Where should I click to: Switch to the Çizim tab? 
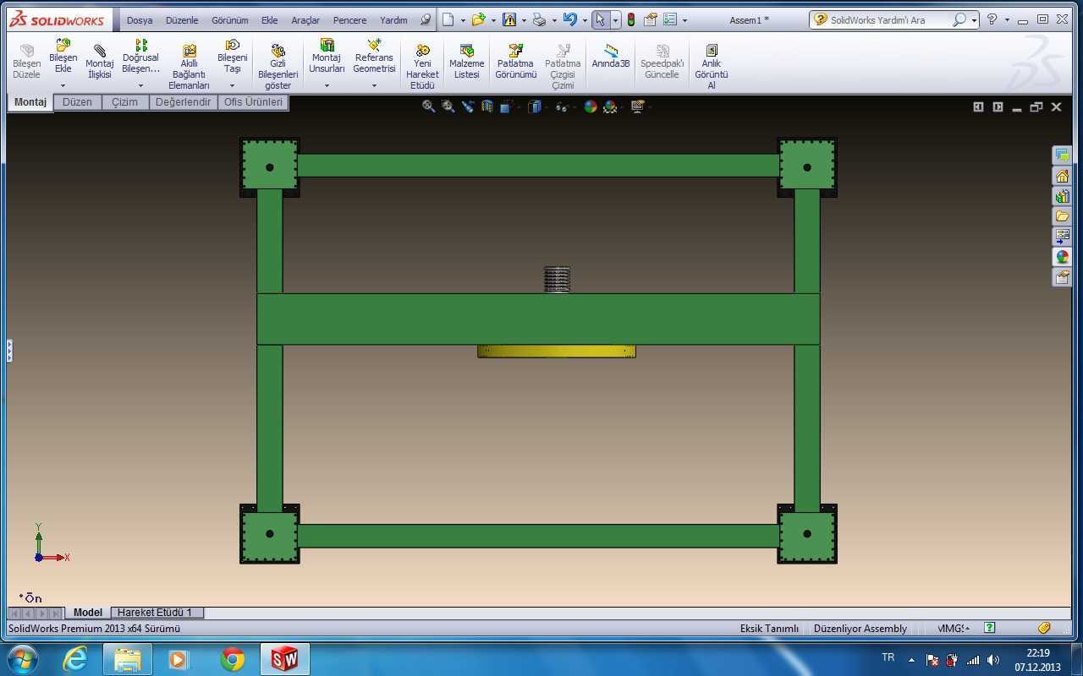[x=125, y=102]
